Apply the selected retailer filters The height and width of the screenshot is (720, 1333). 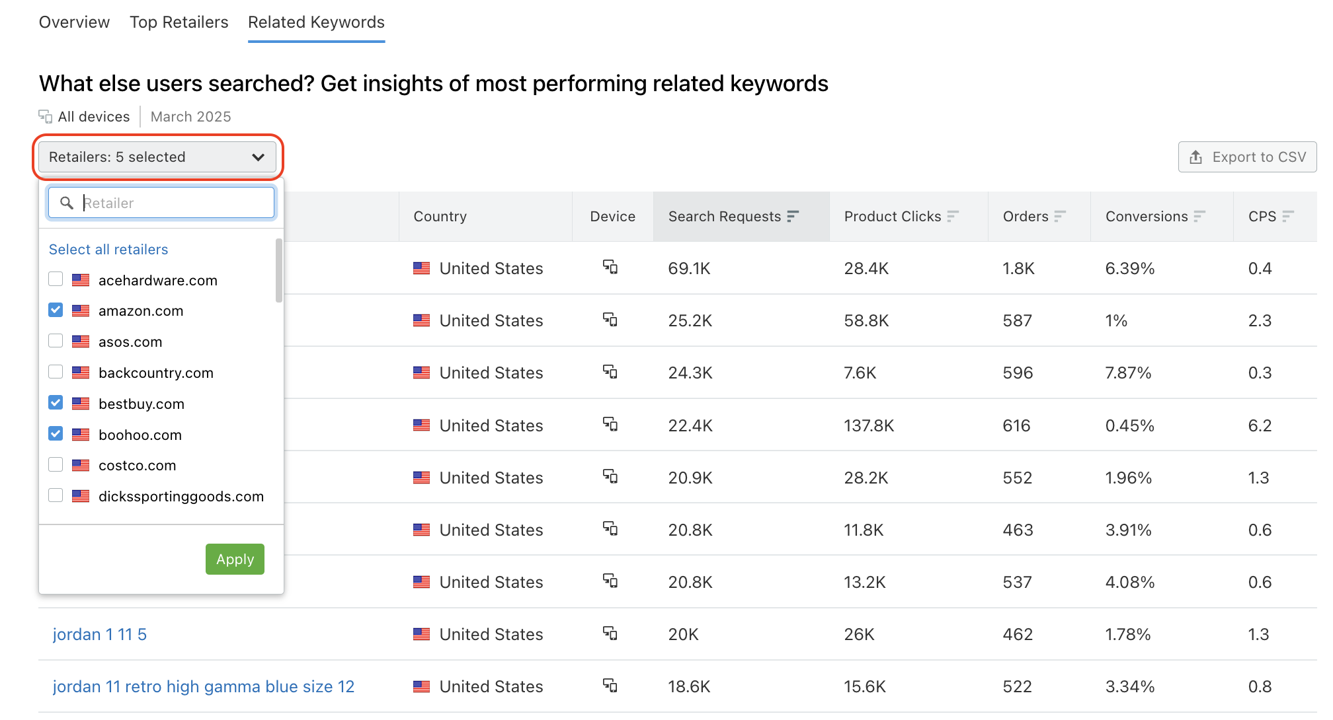(x=234, y=559)
